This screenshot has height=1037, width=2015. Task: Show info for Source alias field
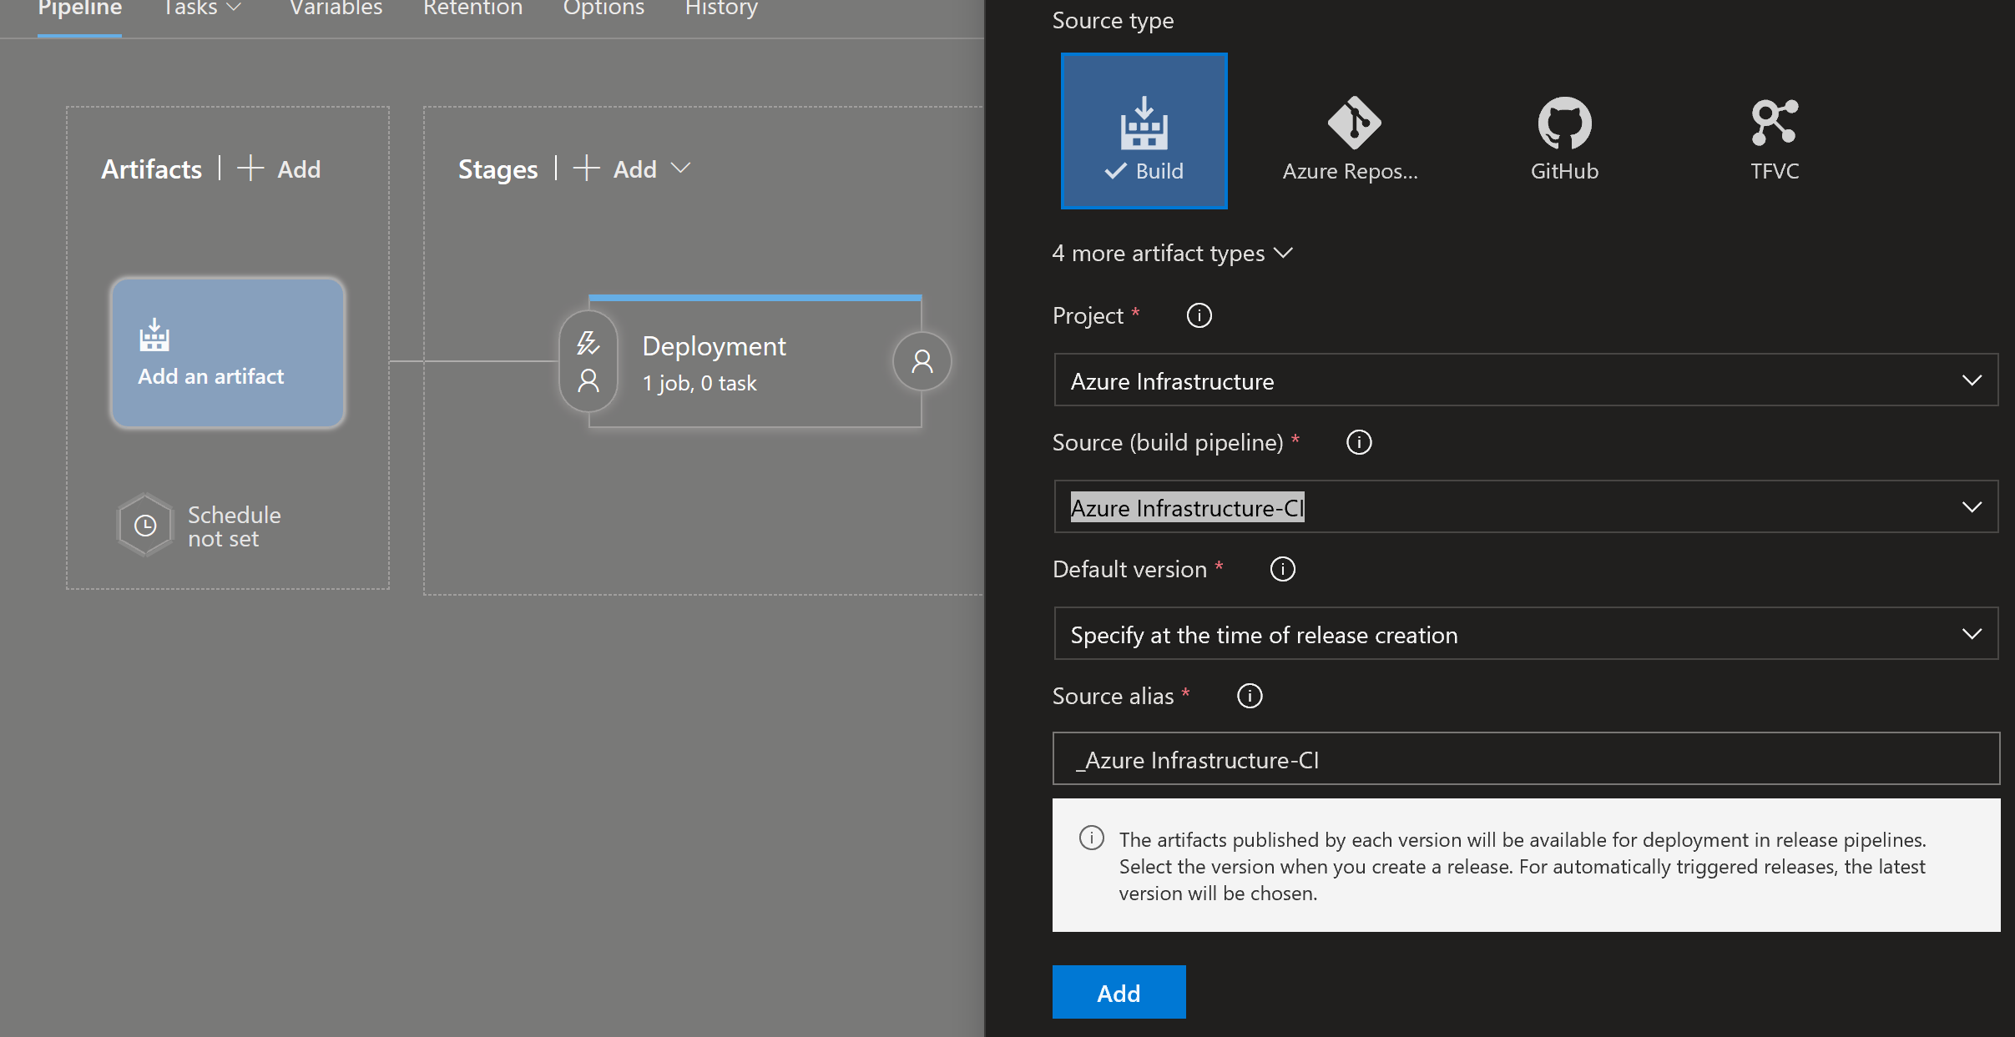1249,696
